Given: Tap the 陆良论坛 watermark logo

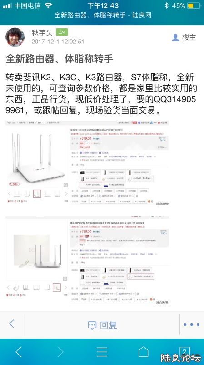Looking at the screenshot, I should (x=181, y=358).
